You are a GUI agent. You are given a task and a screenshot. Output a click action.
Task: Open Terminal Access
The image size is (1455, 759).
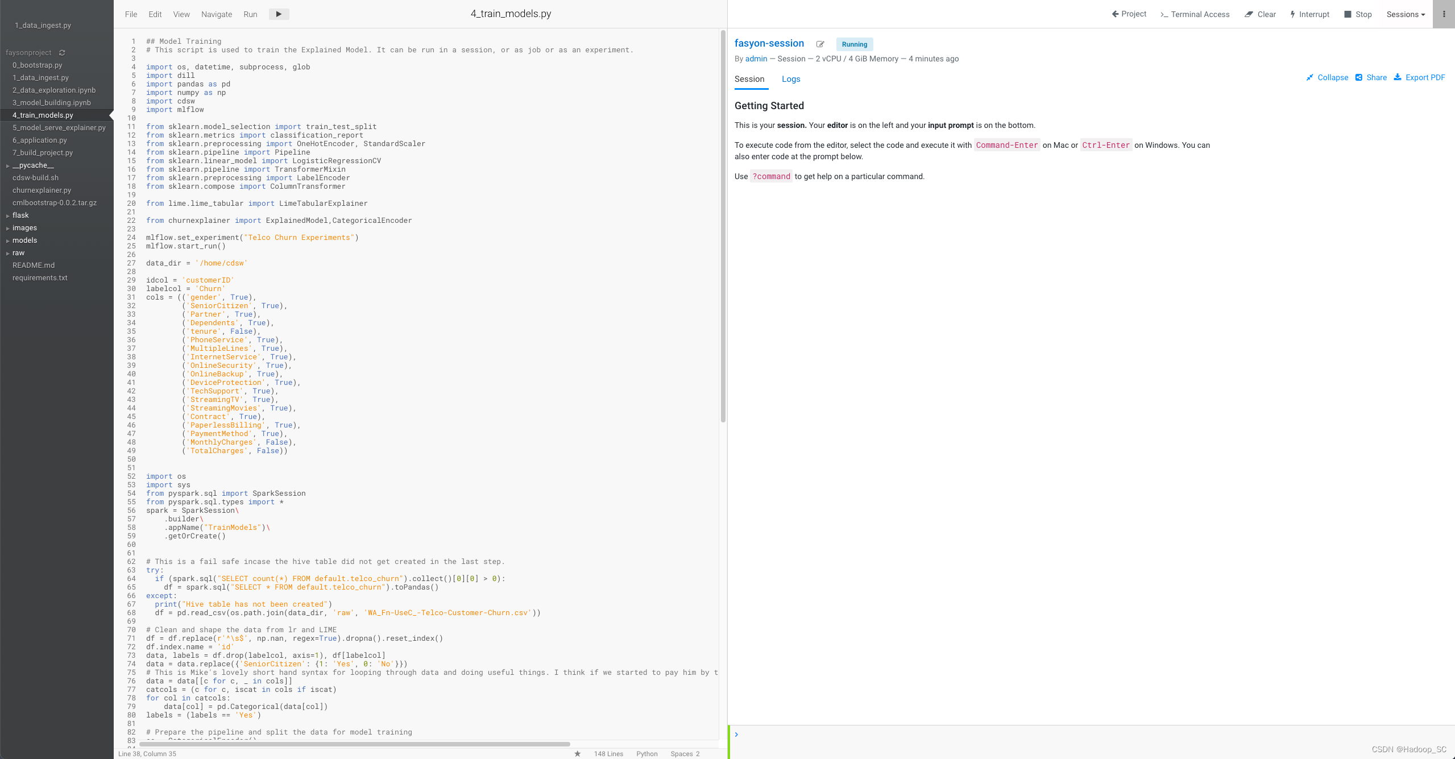[1195, 14]
